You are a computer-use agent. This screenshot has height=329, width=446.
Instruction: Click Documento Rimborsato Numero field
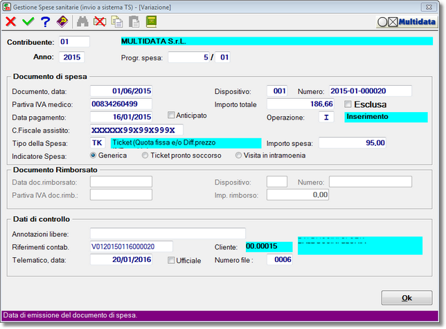tap(371, 182)
